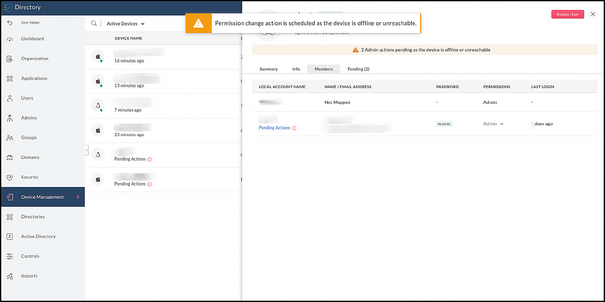Click the LOCAL ACCOUNT NAME column header

point(282,87)
